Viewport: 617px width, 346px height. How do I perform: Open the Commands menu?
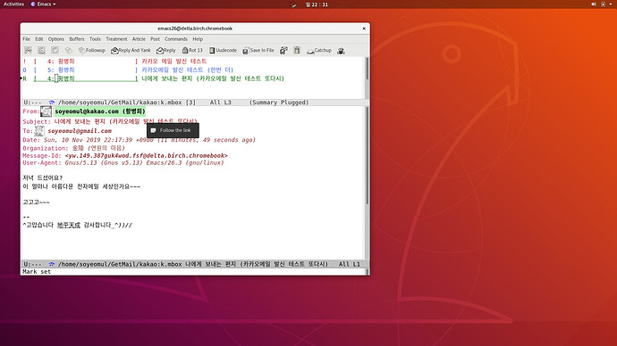coord(176,39)
